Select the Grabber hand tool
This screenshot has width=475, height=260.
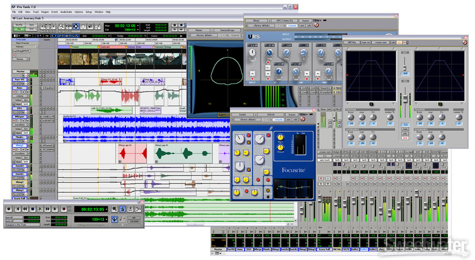click(83, 26)
